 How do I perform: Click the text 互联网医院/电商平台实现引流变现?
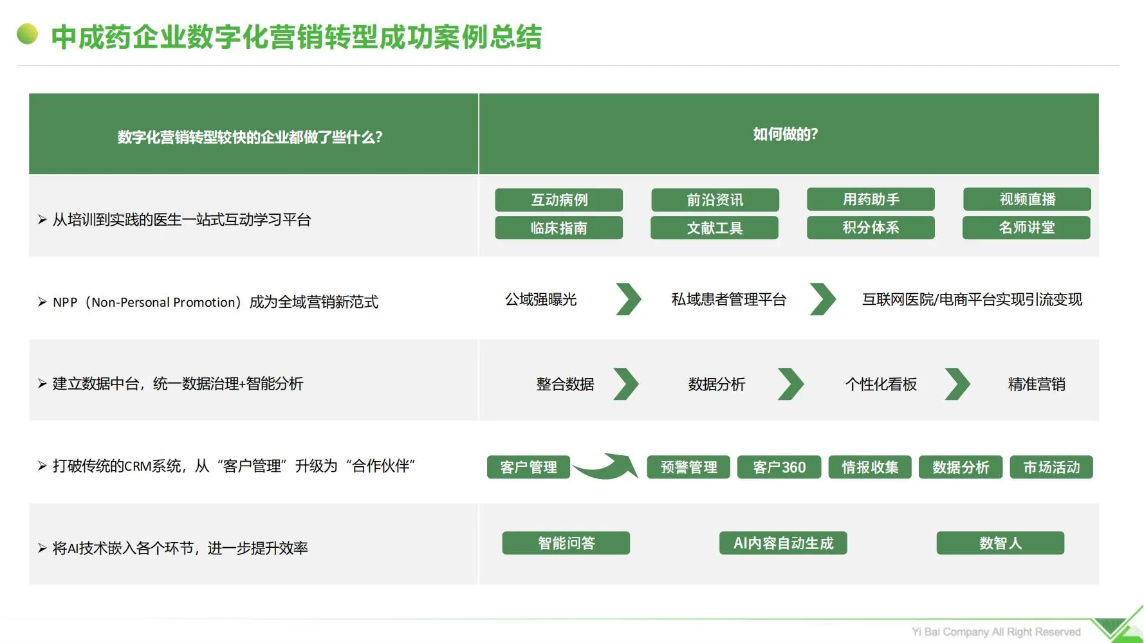972,300
